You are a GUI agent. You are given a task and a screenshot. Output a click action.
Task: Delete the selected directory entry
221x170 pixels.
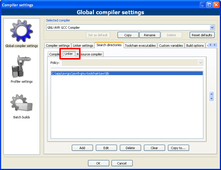[x=130, y=148]
